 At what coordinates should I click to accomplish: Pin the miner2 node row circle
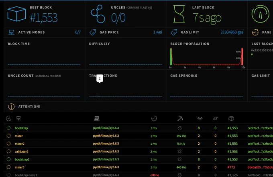pyautogui.click(x=8, y=144)
